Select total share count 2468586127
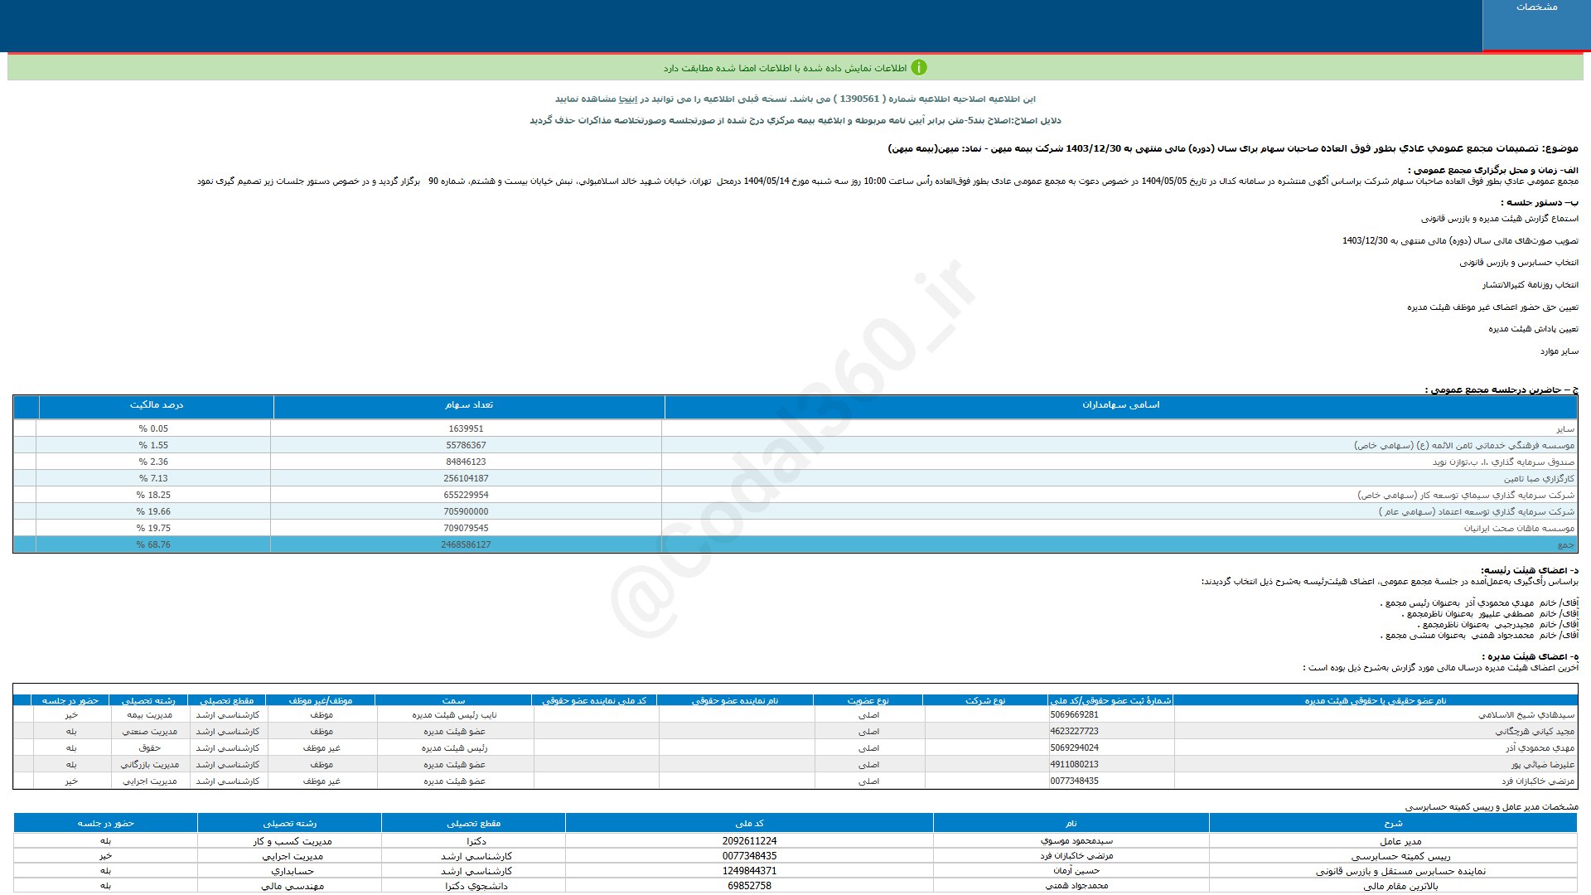This screenshot has height=895, width=1591. pos(466,545)
